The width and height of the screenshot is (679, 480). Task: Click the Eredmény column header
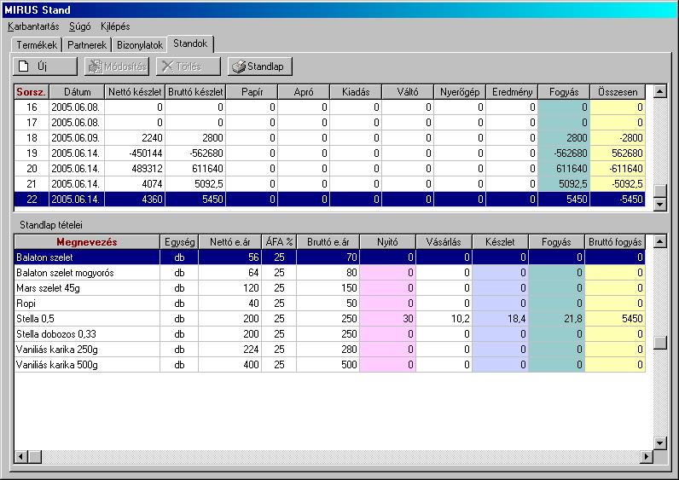point(512,92)
